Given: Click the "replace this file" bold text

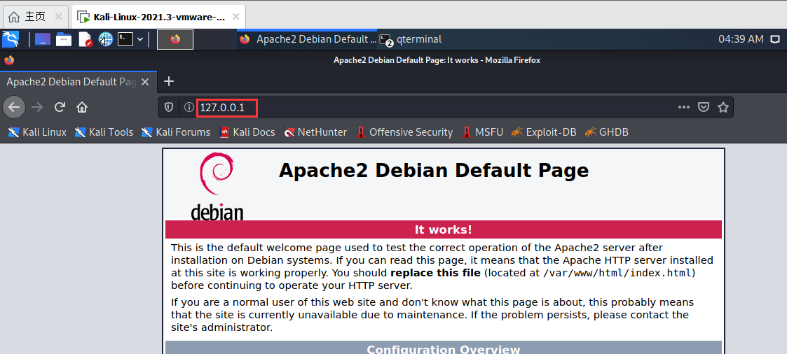Looking at the screenshot, I should (435, 274).
